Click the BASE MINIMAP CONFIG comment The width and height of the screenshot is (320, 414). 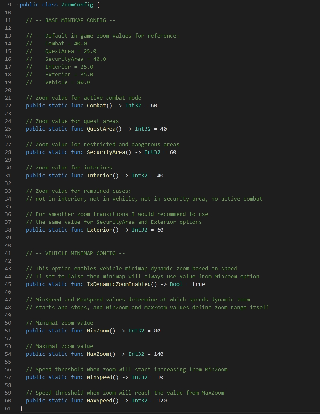click(70, 20)
